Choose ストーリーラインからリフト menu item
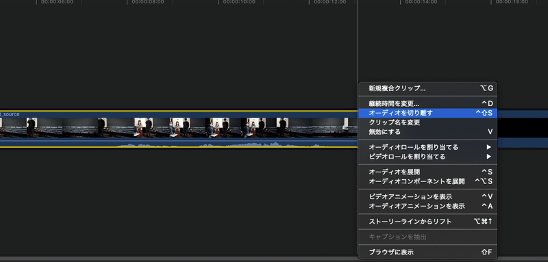The height and width of the screenshot is (262, 548). 427,222
